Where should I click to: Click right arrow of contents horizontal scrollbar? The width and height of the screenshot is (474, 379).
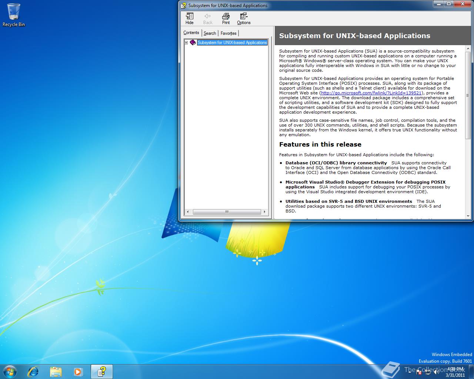tap(264, 212)
